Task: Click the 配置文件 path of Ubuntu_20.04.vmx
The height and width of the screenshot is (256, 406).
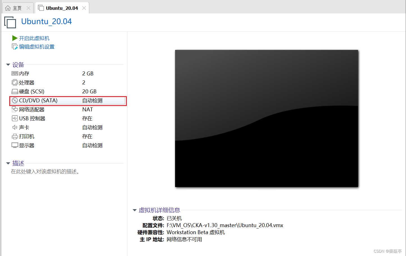Action: click(x=224, y=225)
